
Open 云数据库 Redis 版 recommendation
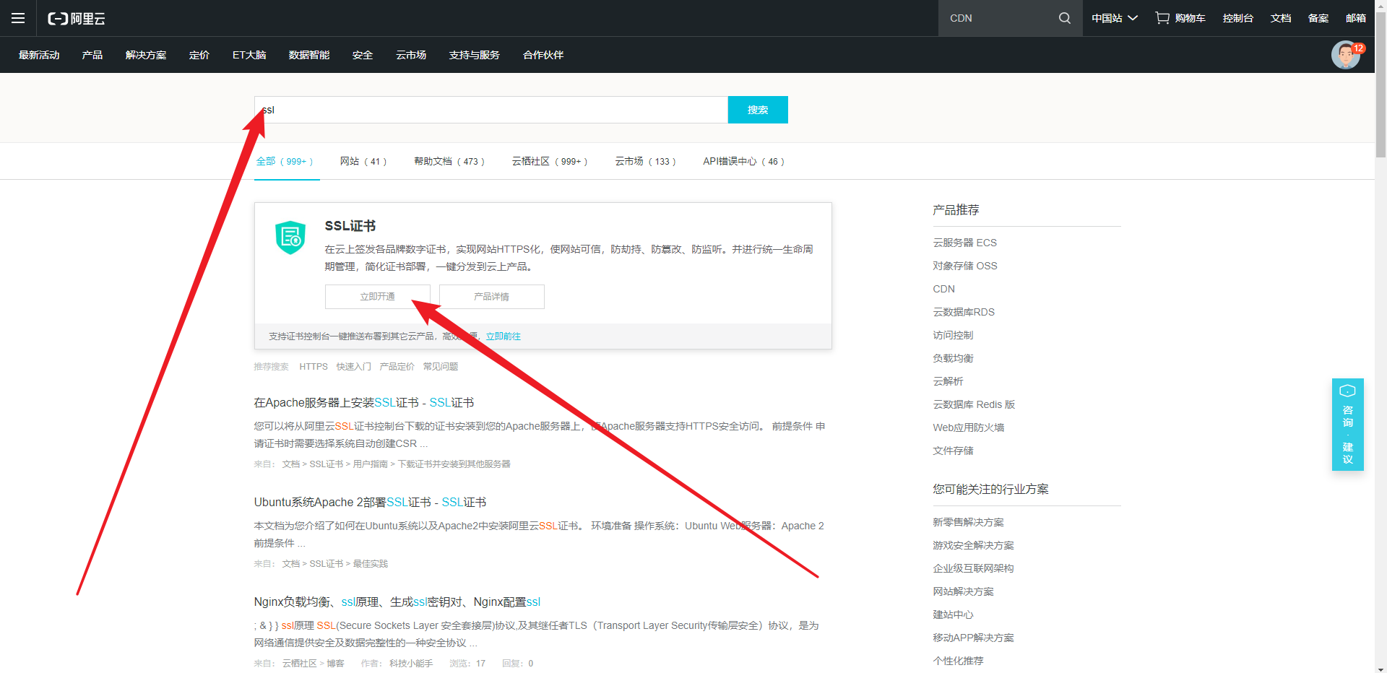point(974,404)
